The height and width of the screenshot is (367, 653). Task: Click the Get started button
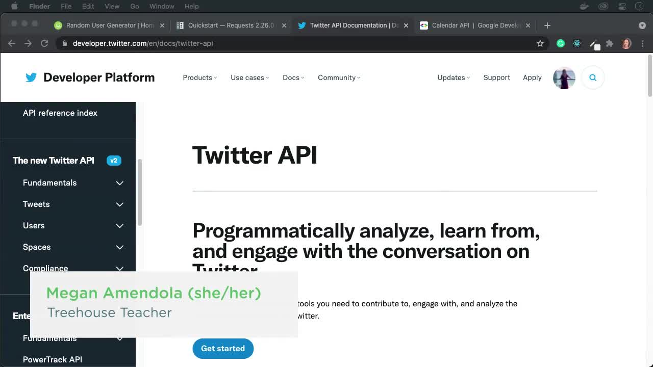coord(223,349)
